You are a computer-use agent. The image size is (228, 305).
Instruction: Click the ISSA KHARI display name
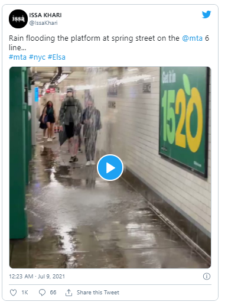coord(45,15)
